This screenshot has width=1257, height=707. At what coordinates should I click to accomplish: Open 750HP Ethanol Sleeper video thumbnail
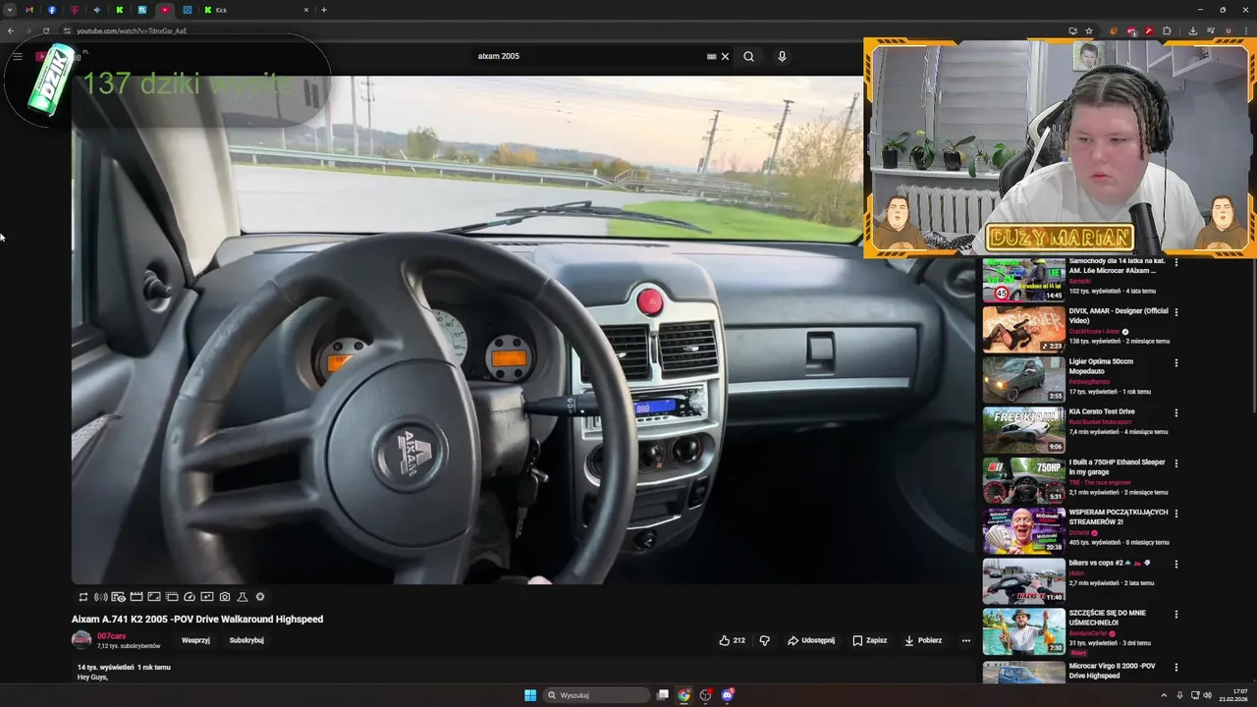(x=1023, y=480)
